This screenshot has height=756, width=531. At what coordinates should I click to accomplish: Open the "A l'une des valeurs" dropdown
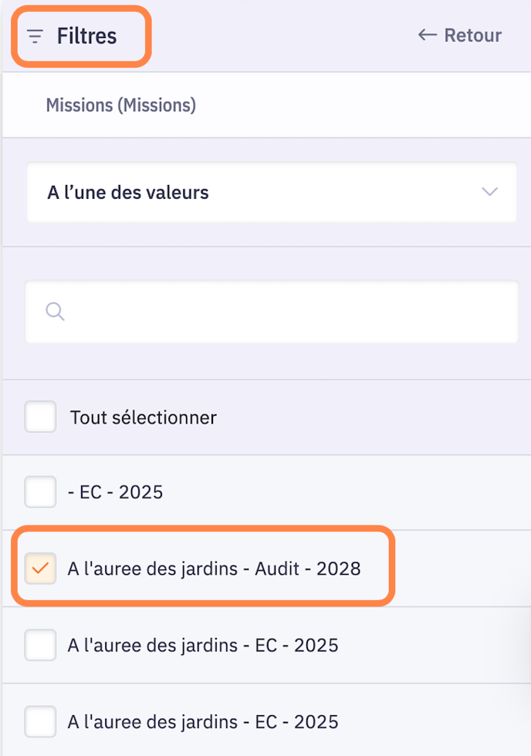tap(272, 192)
